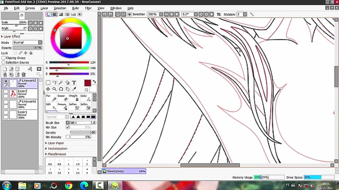339x190 pixels.
Task: Open the Ruler menu
Action: point(75,8)
